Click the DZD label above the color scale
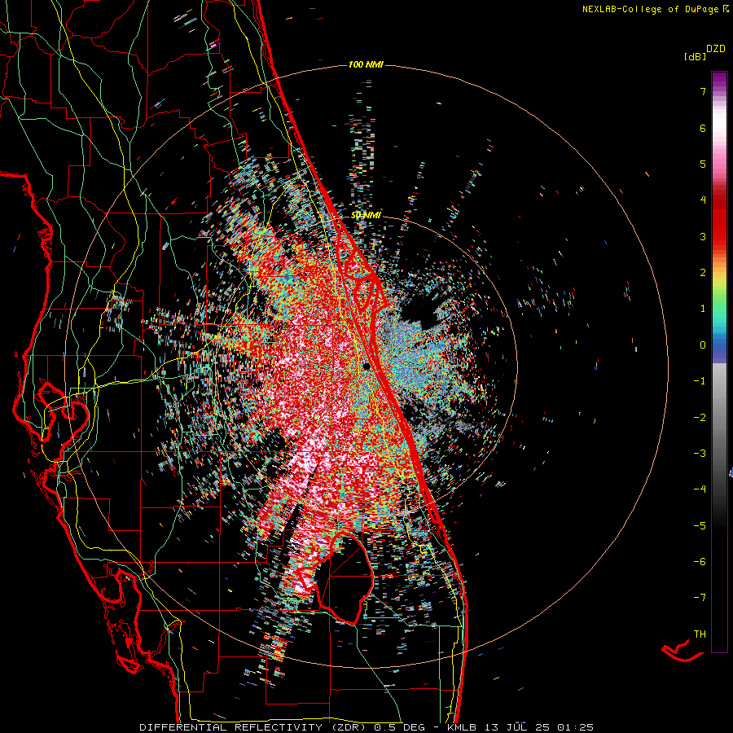The width and height of the screenshot is (733, 733). click(716, 49)
